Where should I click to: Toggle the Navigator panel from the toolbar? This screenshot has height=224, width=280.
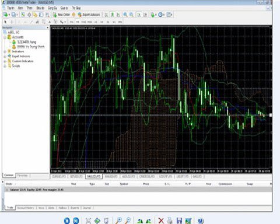tap(35, 15)
